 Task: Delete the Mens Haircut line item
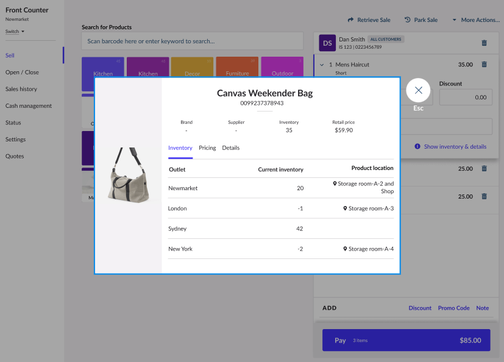[484, 64]
